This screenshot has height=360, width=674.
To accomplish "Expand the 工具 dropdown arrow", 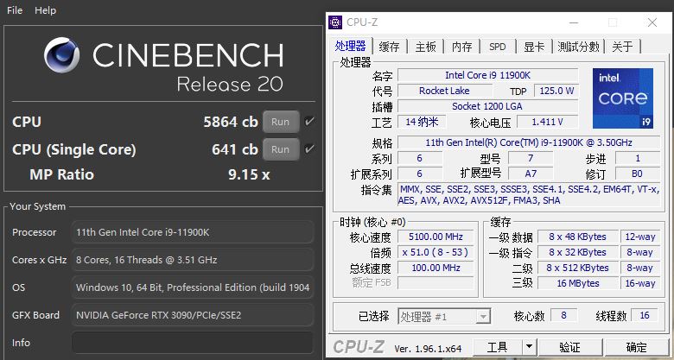I will (x=529, y=347).
